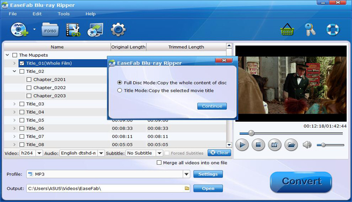Stop the preview playback
This screenshot has height=202, width=352.
point(258,145)
